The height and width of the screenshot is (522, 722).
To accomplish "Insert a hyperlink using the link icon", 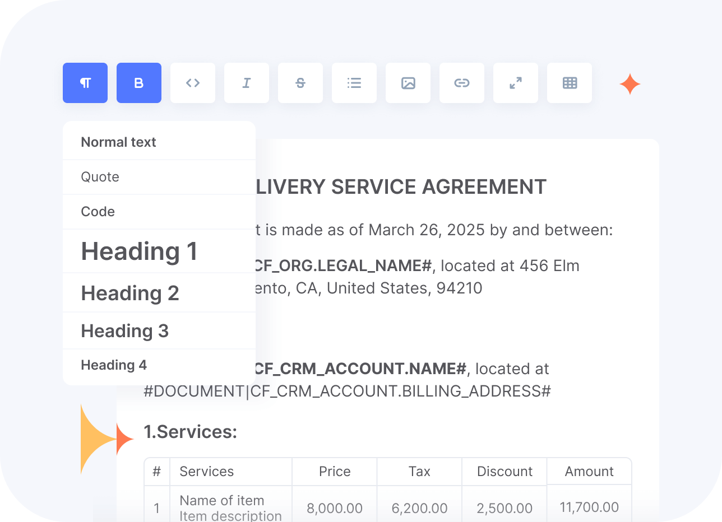I will [x=462, y=83].
